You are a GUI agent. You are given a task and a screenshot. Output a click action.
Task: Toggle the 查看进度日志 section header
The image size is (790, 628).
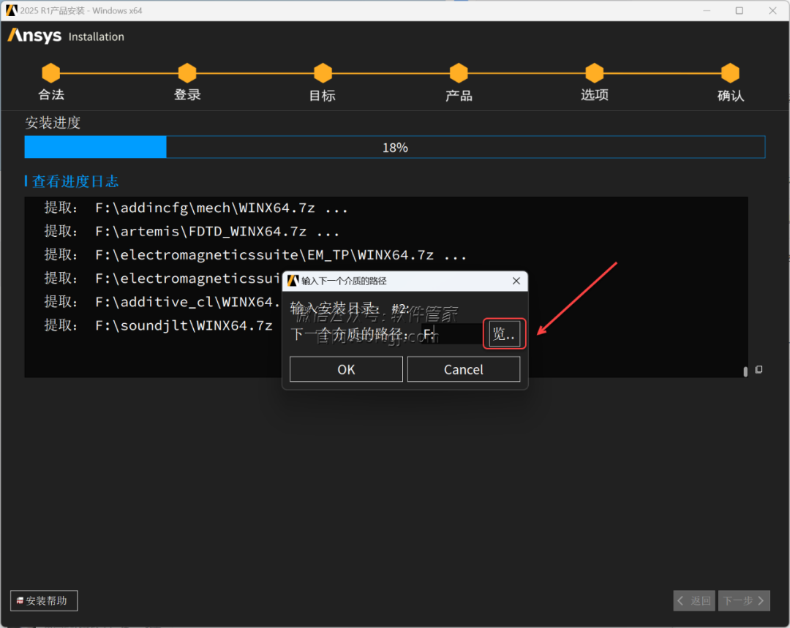point(72,181)
